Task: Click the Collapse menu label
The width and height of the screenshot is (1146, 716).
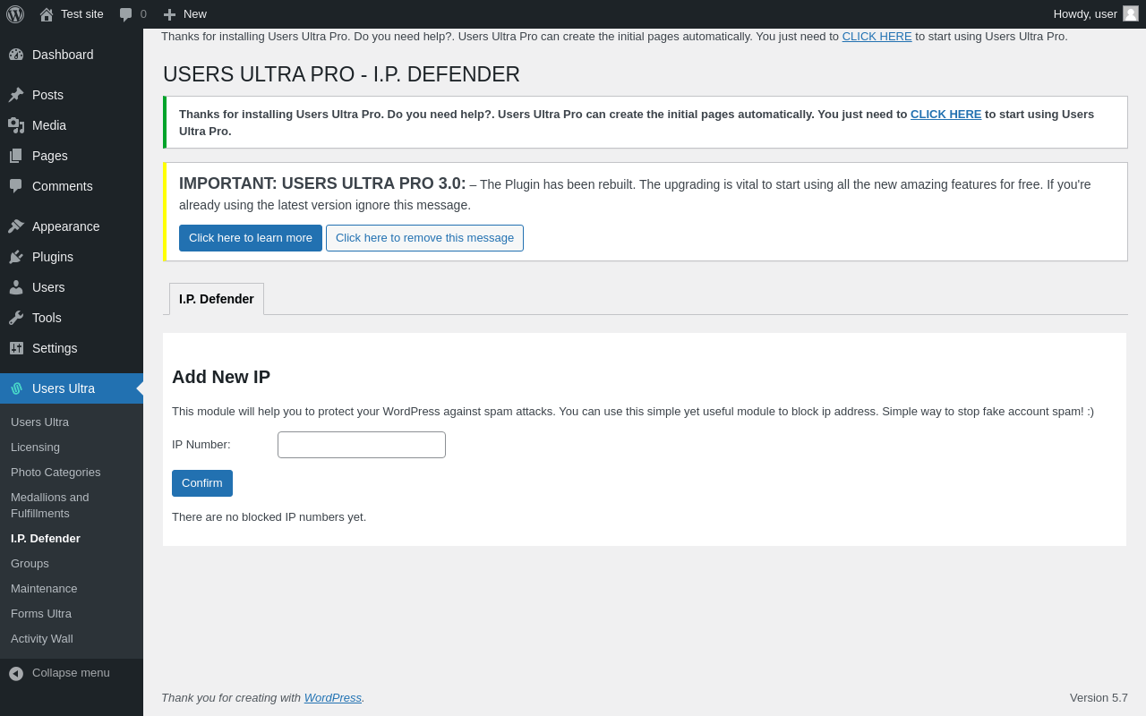Action: [71, 673]
